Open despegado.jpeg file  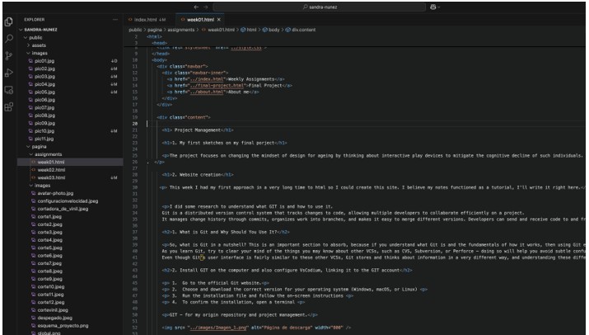coord(54,318)
